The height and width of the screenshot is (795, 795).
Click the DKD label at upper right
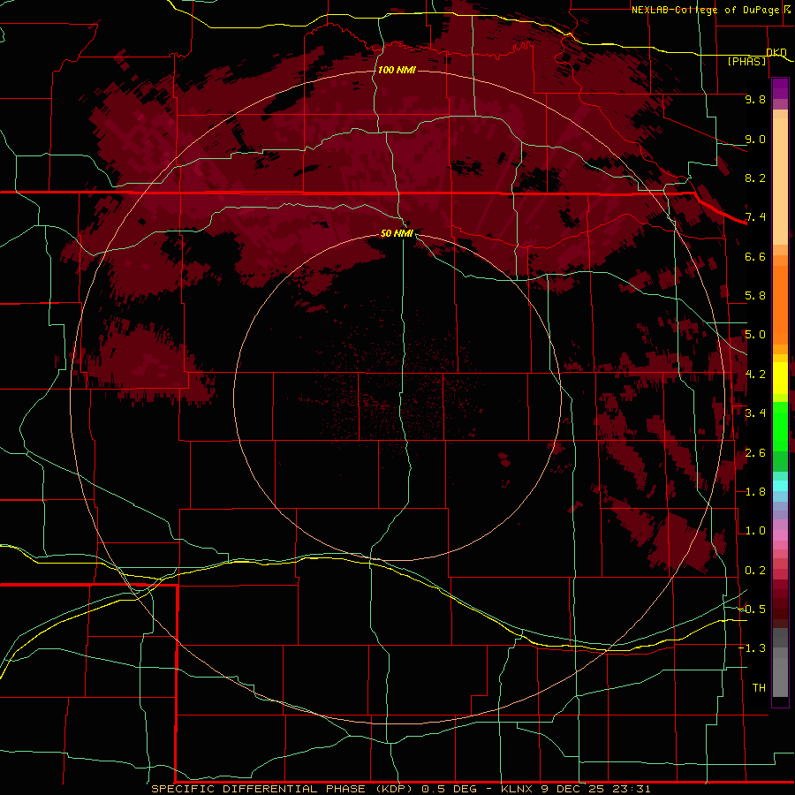[776, 52]
